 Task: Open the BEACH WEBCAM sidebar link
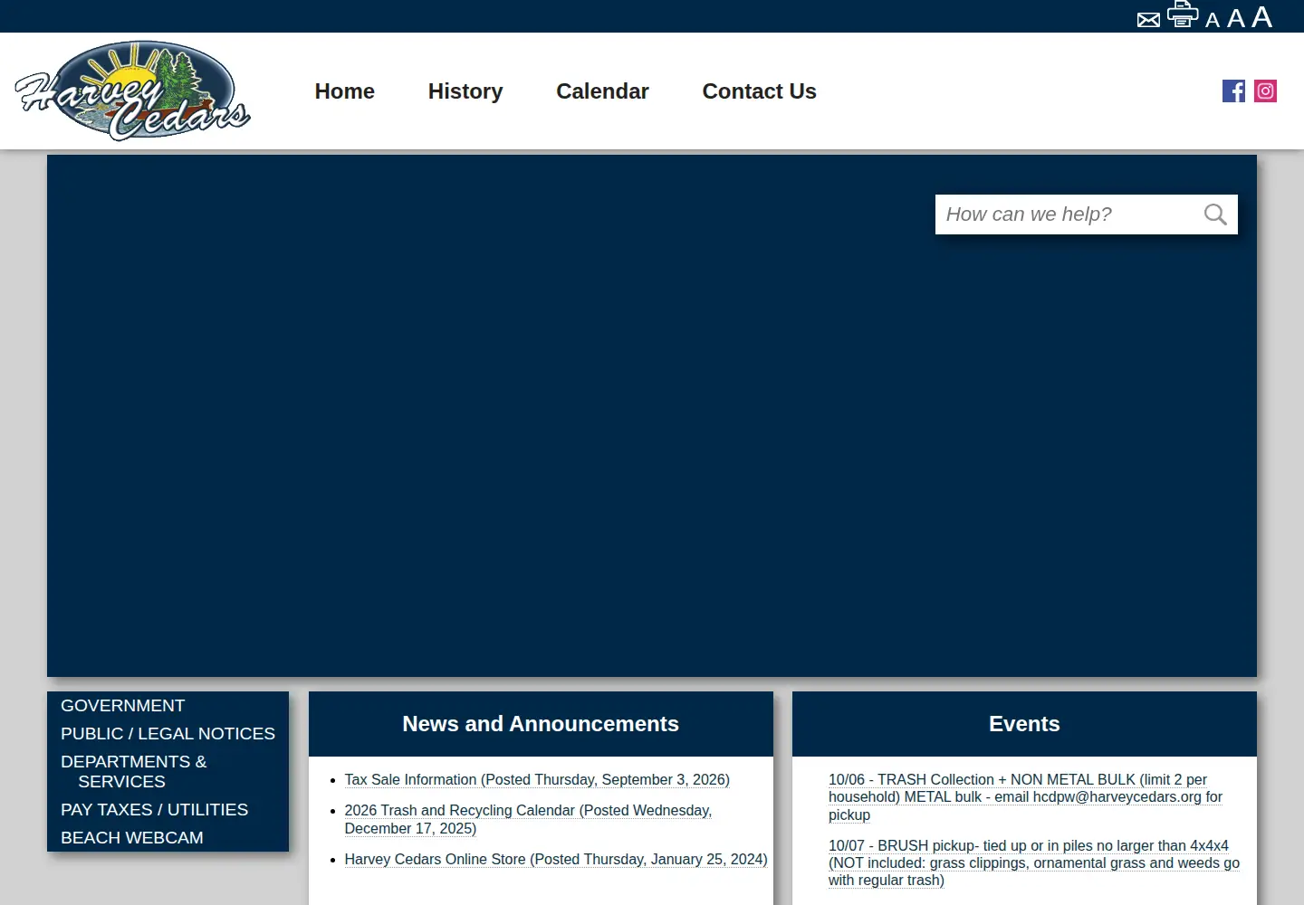pyautogui.click(x=132, y=838)
